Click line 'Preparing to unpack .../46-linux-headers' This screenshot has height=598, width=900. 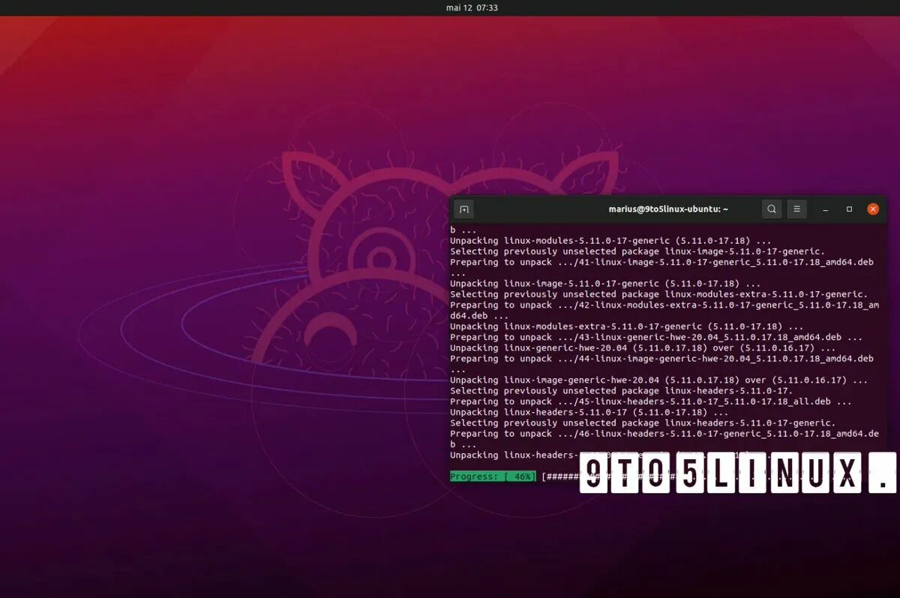[x=664, y=434]
